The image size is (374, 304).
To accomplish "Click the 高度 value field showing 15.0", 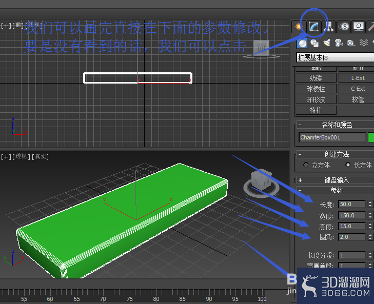I will coord(352,226).
